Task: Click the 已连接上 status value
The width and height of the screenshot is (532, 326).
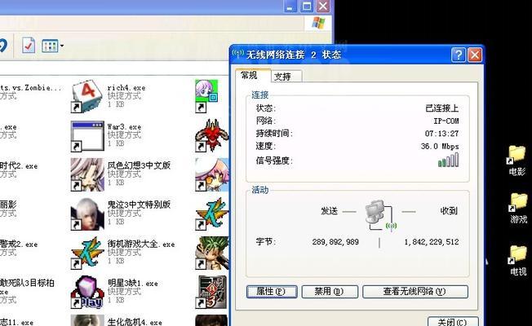Action: [x=441, y=108]
